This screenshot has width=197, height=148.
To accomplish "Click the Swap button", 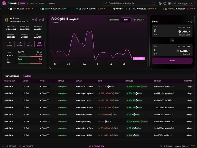I will tap(172, 61).
